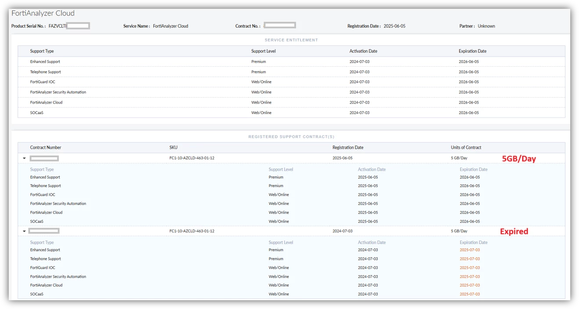Viewport: 579px width, 309px height.
Task: Click the FortiAnalyzer Cloud page title
Action: click(x=43, y=13)
